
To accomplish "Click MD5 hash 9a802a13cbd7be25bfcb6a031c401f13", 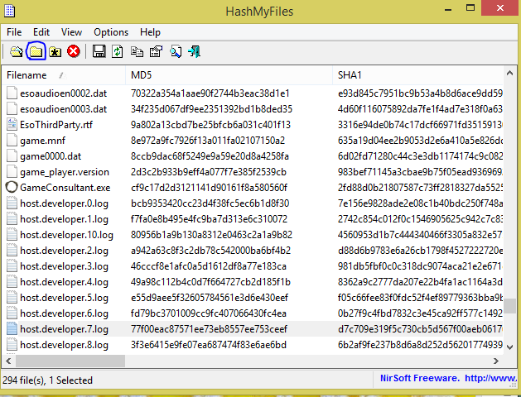I will point(210,125).
